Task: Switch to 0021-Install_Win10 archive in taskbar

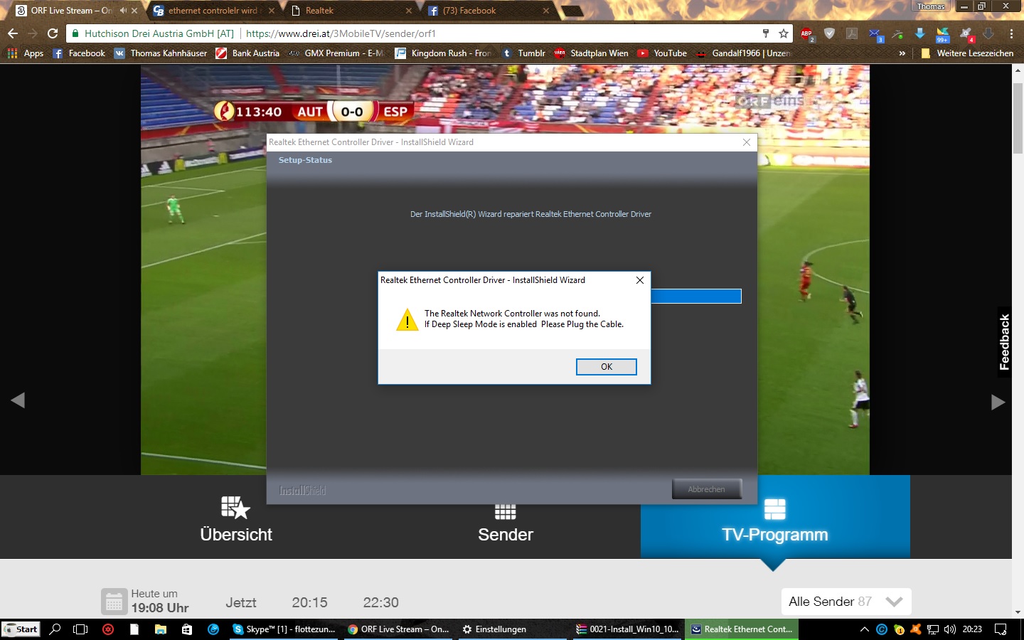Action: (627, 629)
